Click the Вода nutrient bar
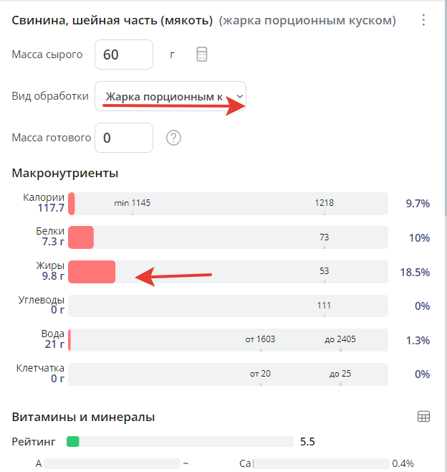 [x=228, y=340]
